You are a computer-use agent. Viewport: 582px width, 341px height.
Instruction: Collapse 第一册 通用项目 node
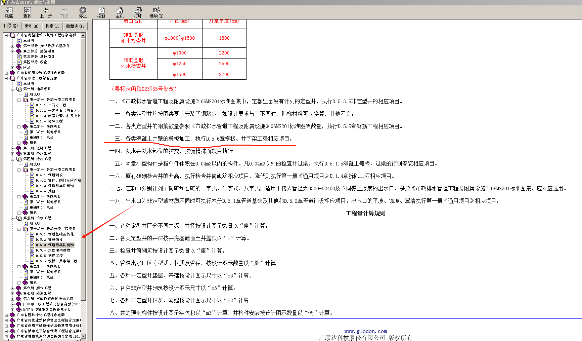(x=13, y=89)
